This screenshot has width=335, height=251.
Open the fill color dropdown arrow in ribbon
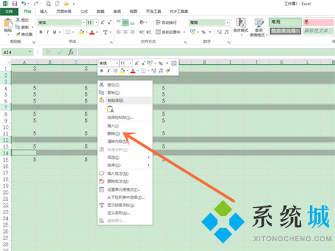(x=86, y=32)
